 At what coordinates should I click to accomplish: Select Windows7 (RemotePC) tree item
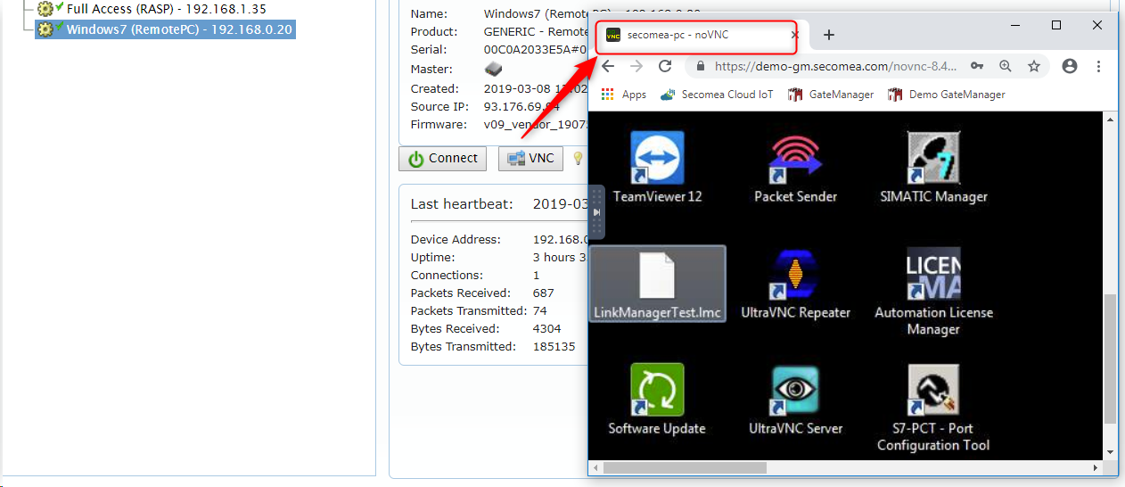pyautogui.click(x=165, y=29)
